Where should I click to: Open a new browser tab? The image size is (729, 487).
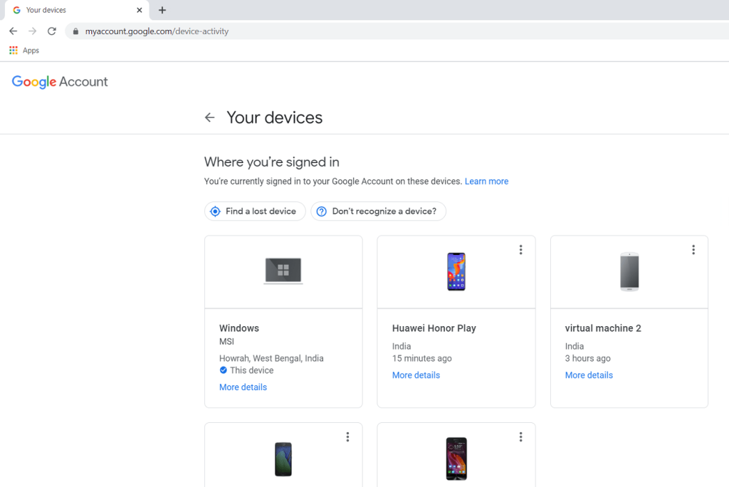click(162, 10)
